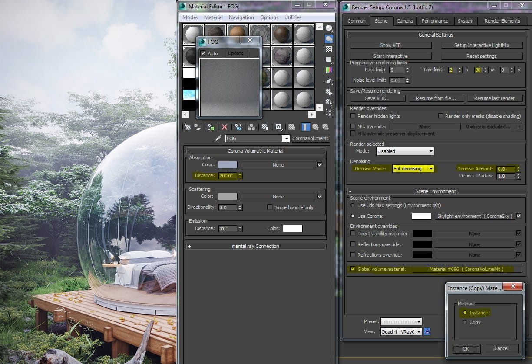Click Reset Map/Mtl red X icon
Image resolution: width=532 pixels, height=364 pixels.
[x=225, y=127]
